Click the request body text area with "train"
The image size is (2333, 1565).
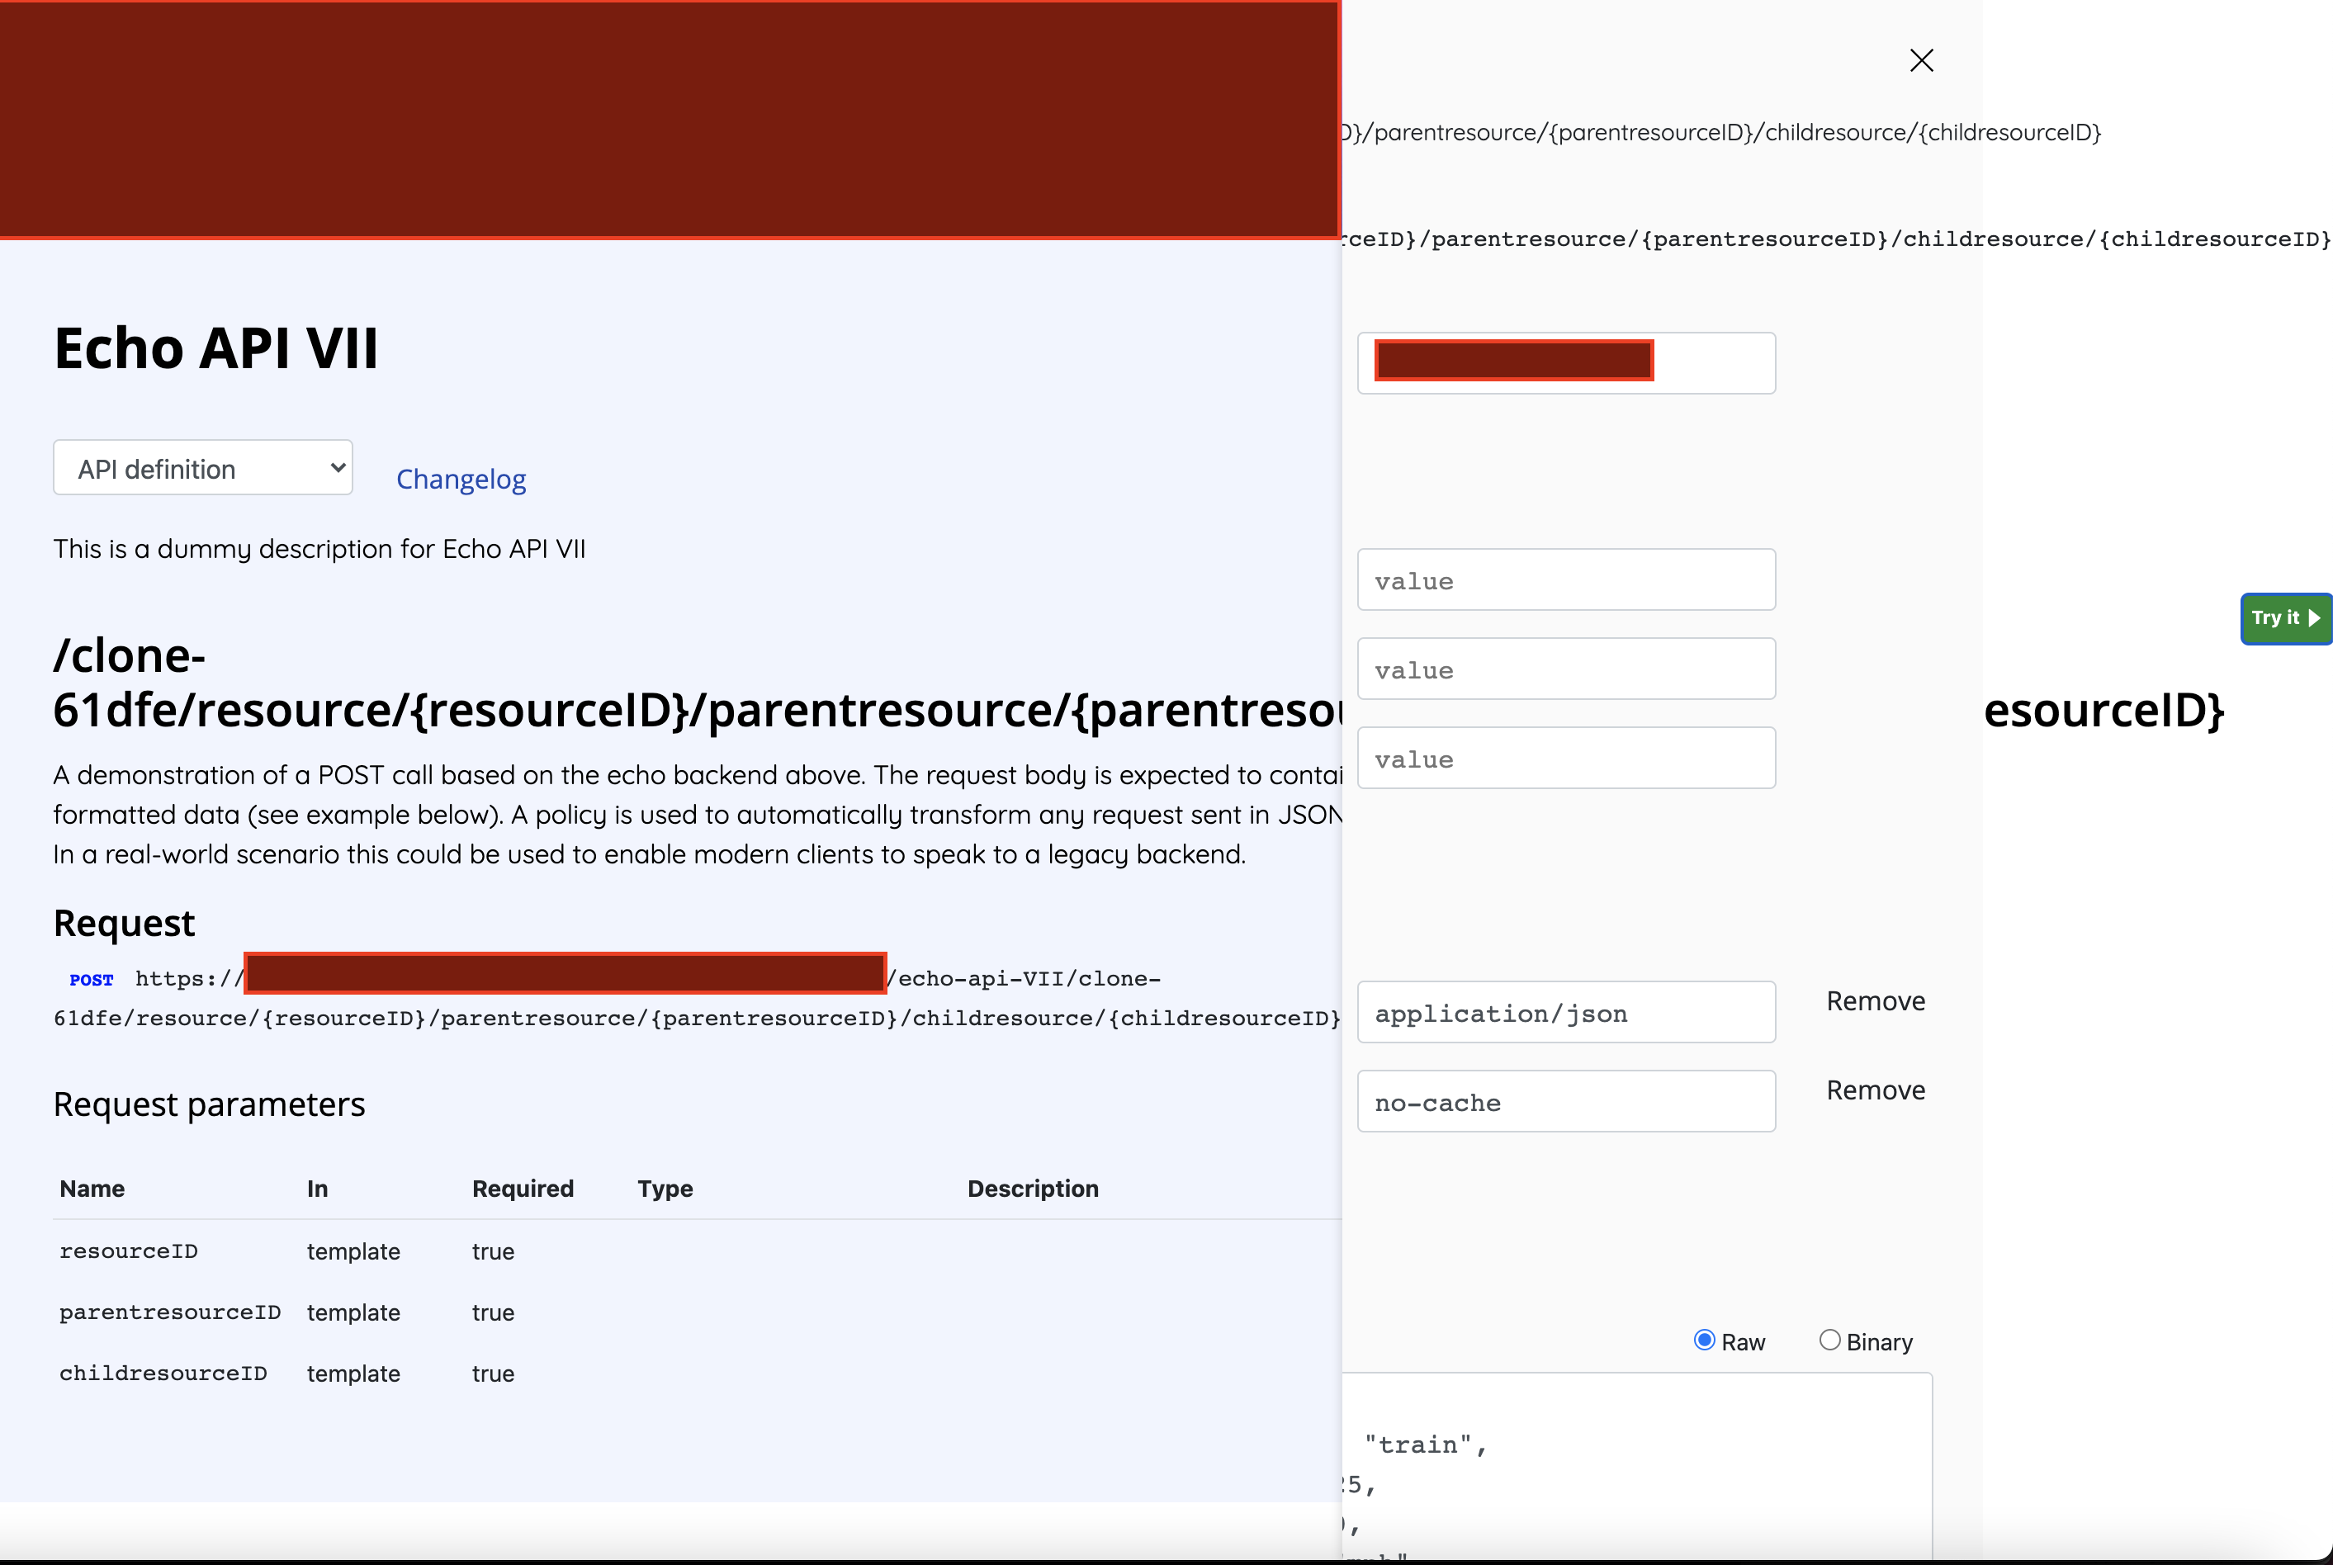[x=1637, y=1468]
